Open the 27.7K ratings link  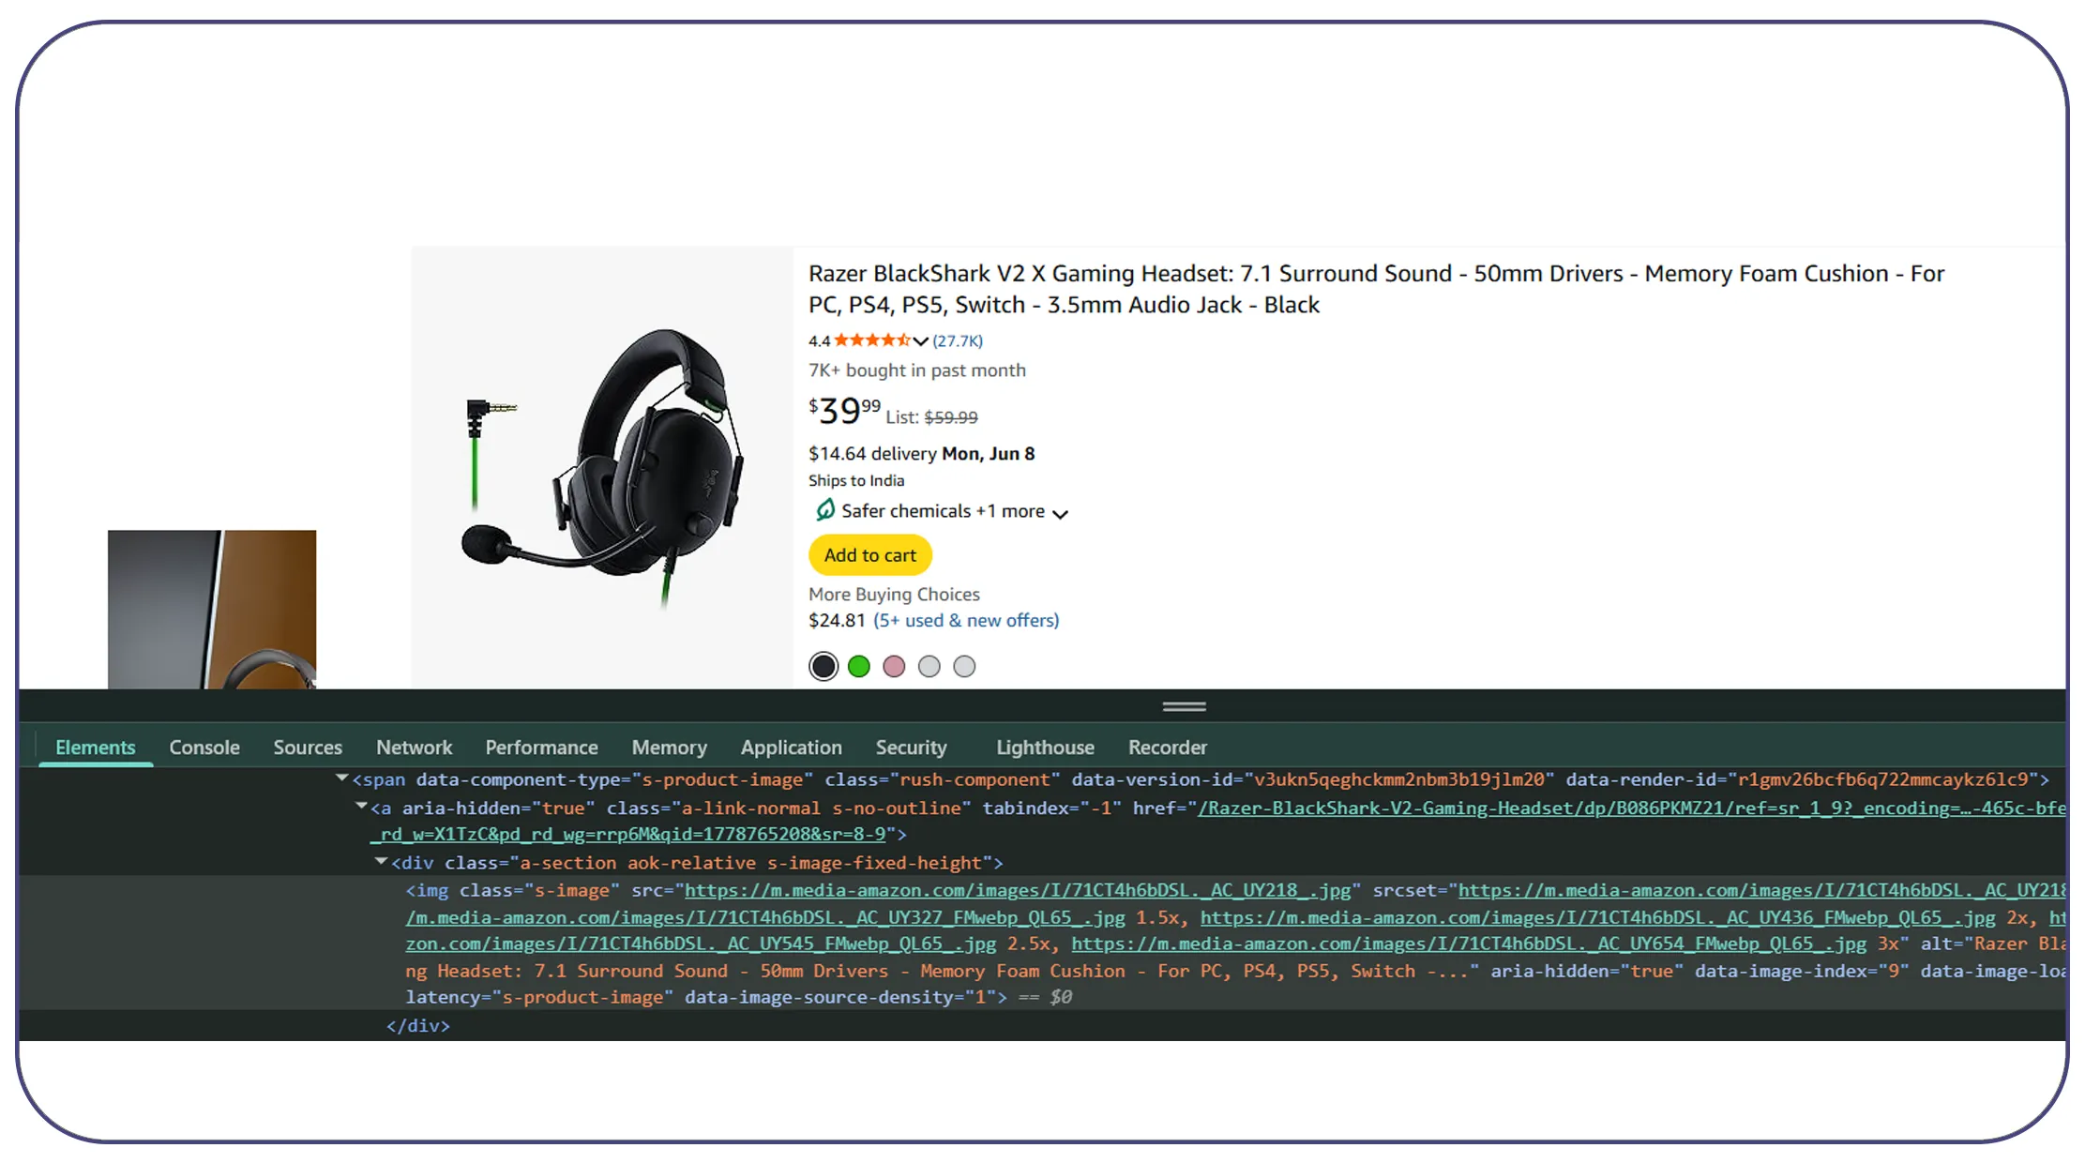pyautogui.click(x=957, y=341)
